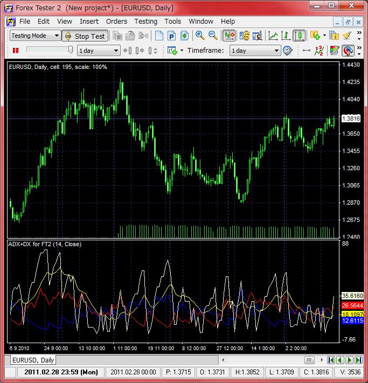Expand the second toolbar overflow chevron
This screenshot has width=368, height=383.
pyautogui.click(x=359, y=51)
